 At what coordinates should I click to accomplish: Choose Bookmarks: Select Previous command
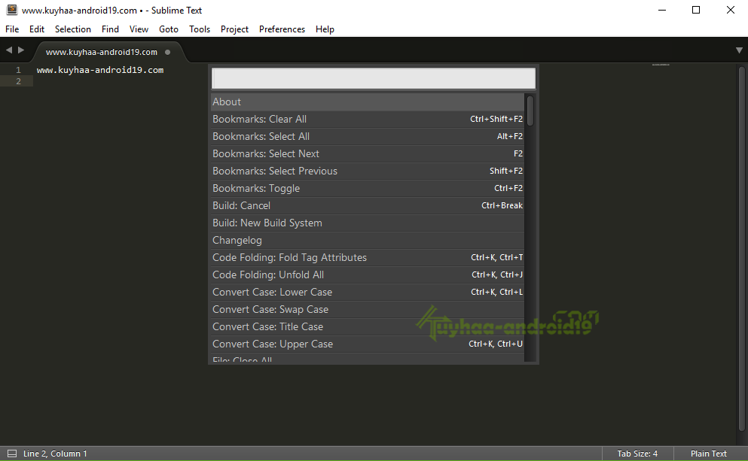[368, 171]
